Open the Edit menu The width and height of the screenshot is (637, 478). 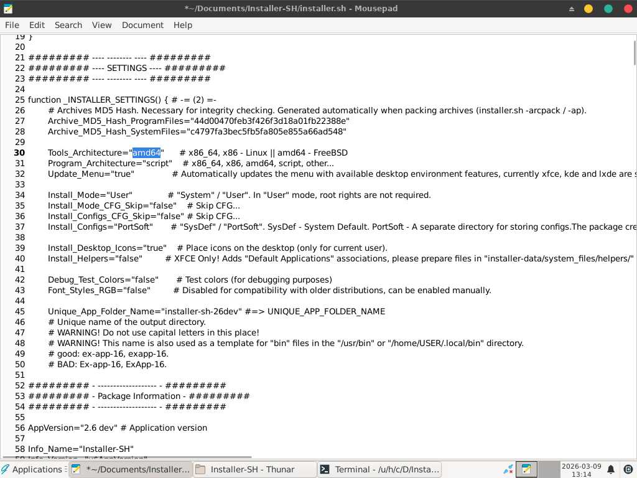tap(37, 25)
